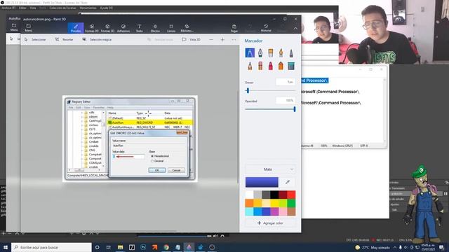The height and width of the screenshot is (252, 449).
Task: Switch to the Texto tab
Action: (x=139, y=28)
